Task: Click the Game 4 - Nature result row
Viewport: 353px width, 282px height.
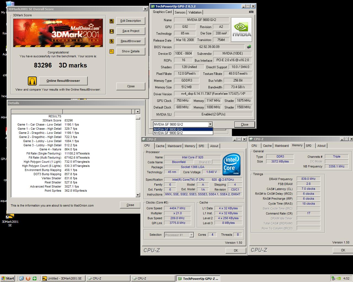Action: 73,149
